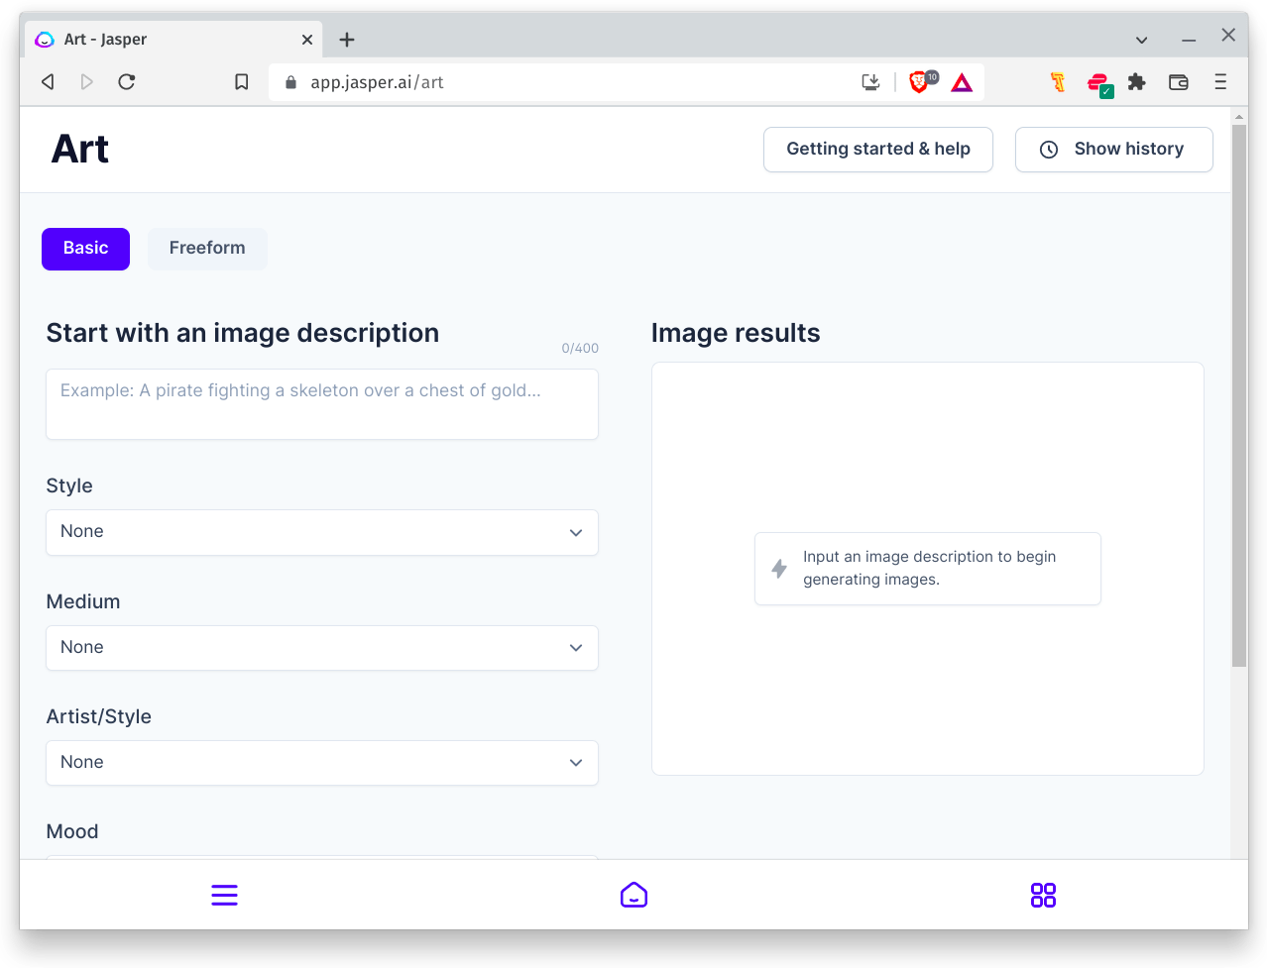Click the Jasper favicon on the tab
Viewport: 1267px width, 968px height.
pyautogui.click(x=45, y=40)
